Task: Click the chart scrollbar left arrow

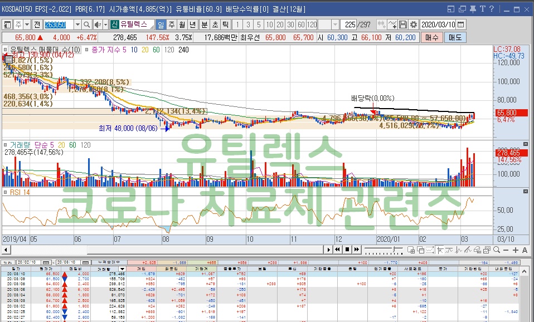Action: click(6, 250)
